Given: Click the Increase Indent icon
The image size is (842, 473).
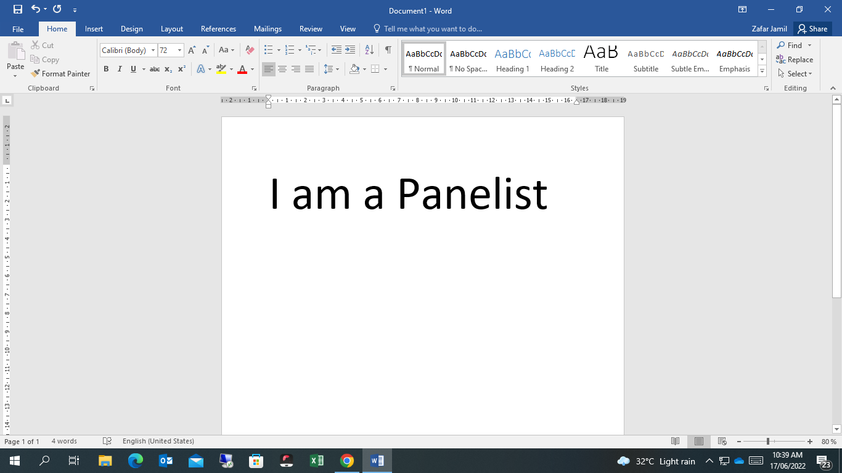Looking at the screenshot, I should [350, 50].
